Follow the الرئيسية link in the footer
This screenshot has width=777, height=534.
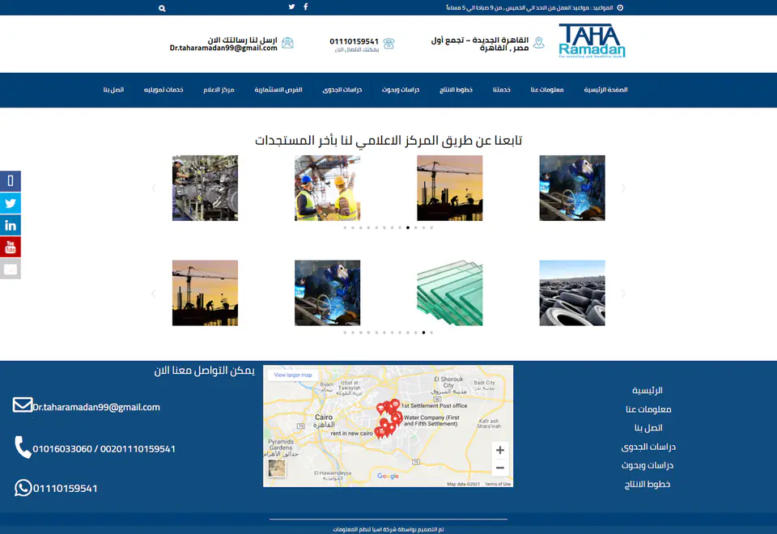[647, 390]
